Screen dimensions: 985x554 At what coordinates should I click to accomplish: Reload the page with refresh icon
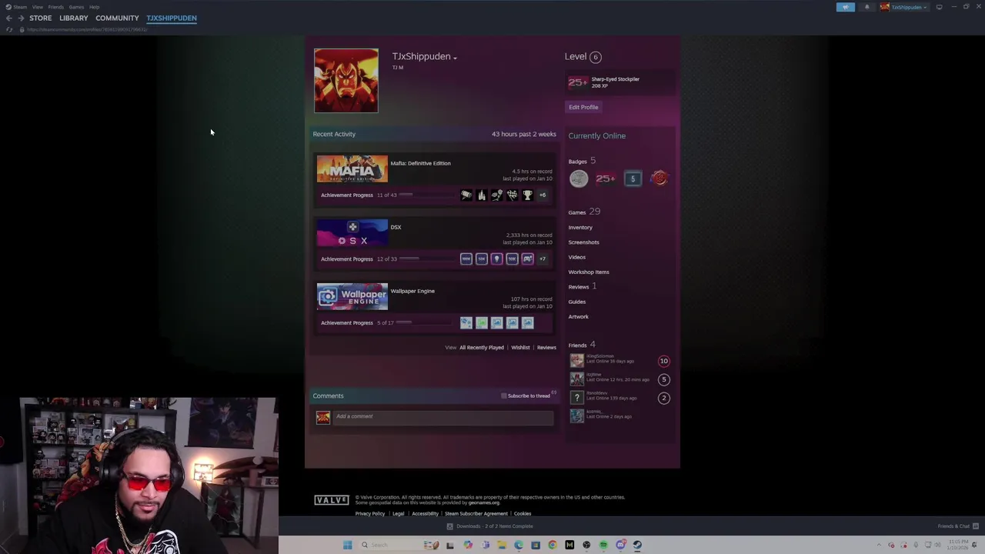tap(9, 29)
